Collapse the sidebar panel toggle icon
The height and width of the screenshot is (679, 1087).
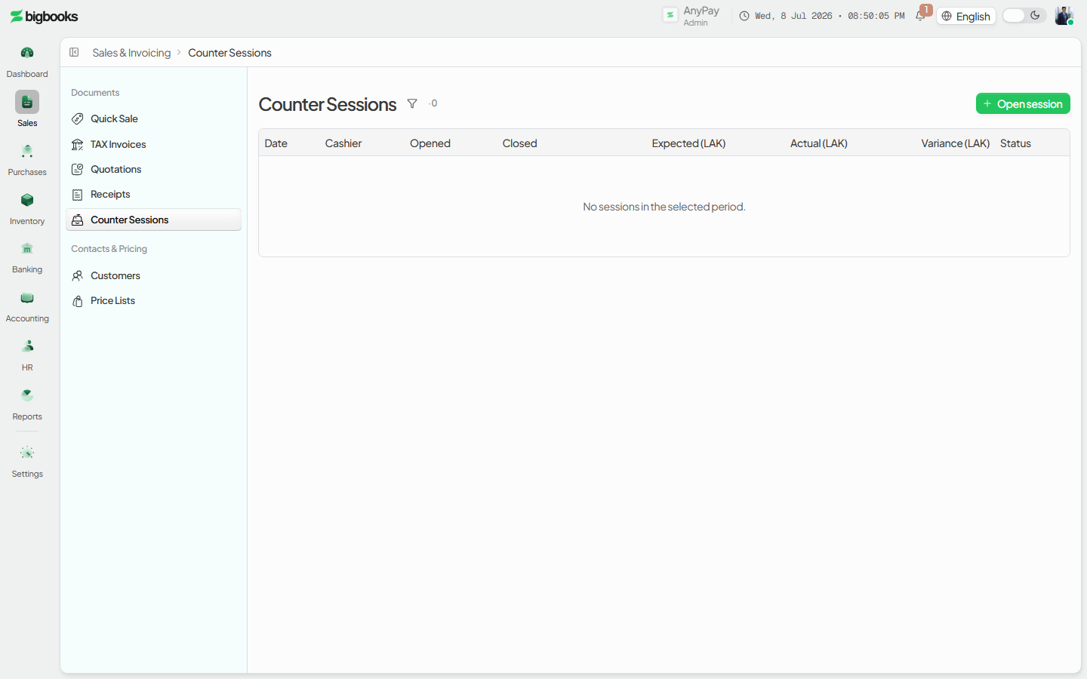[74, 52]
